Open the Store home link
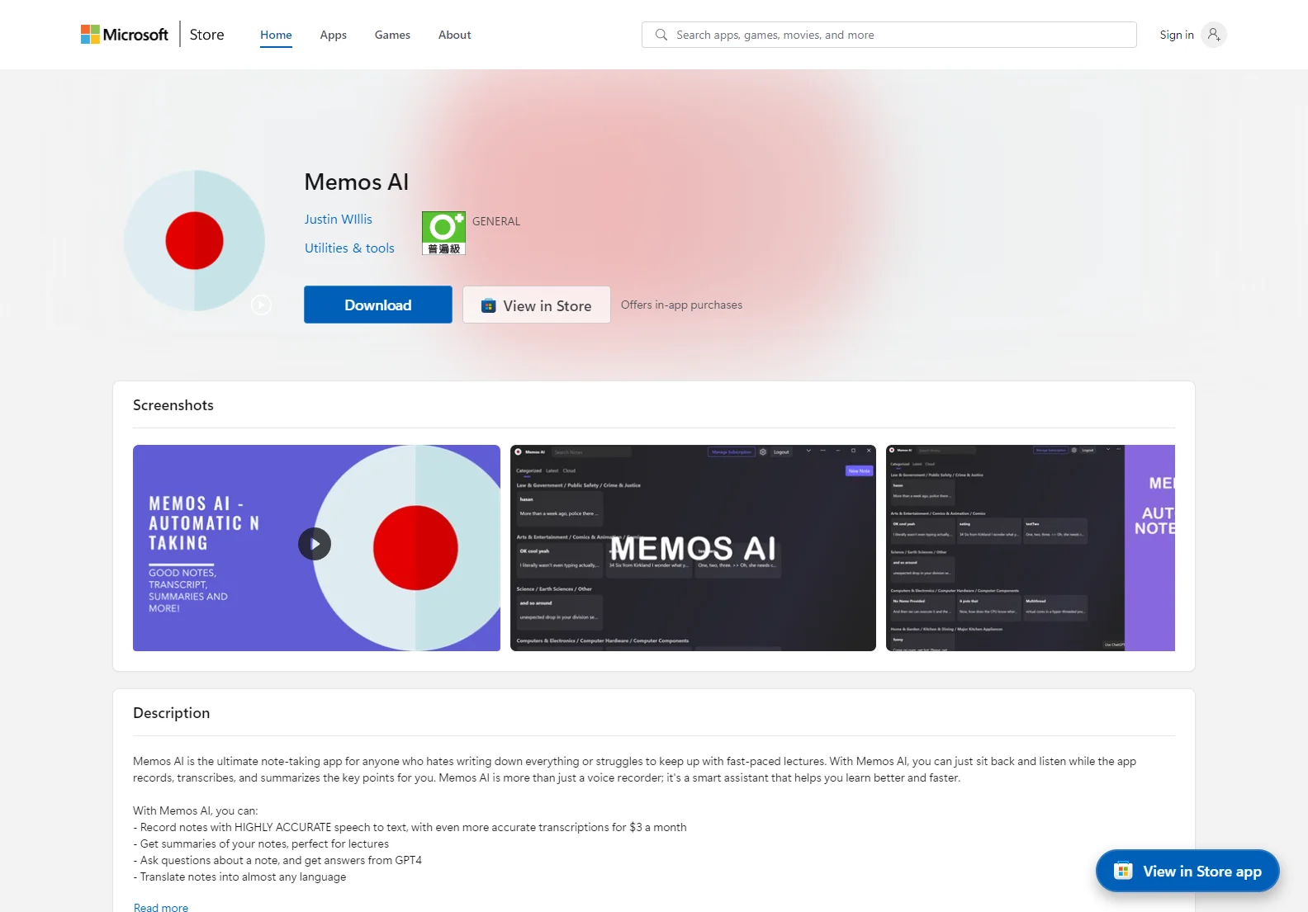 pyautogui.click(x=206, y=35)
